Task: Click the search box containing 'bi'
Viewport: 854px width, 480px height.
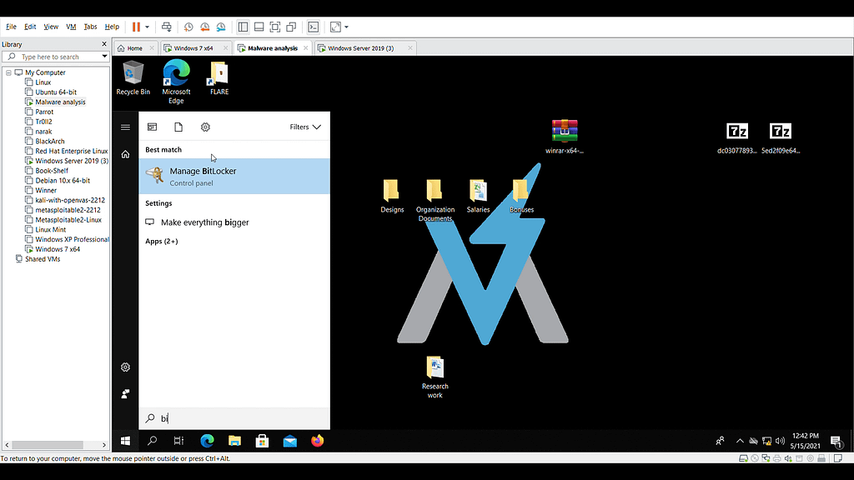Action: [234, 418]
